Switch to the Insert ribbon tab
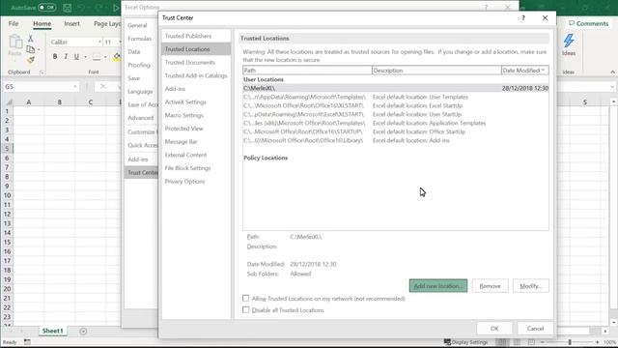618x348 pixels. [x=71, y=23]
